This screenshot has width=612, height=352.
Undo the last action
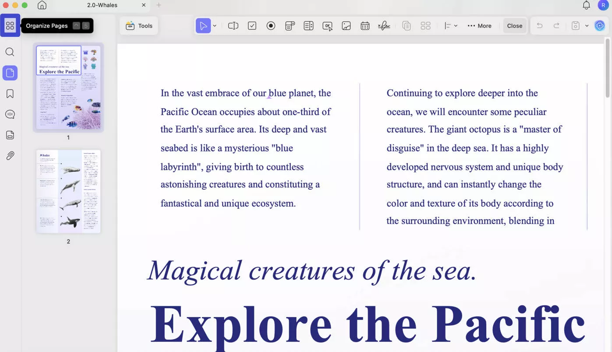click(x=539, y=25)
